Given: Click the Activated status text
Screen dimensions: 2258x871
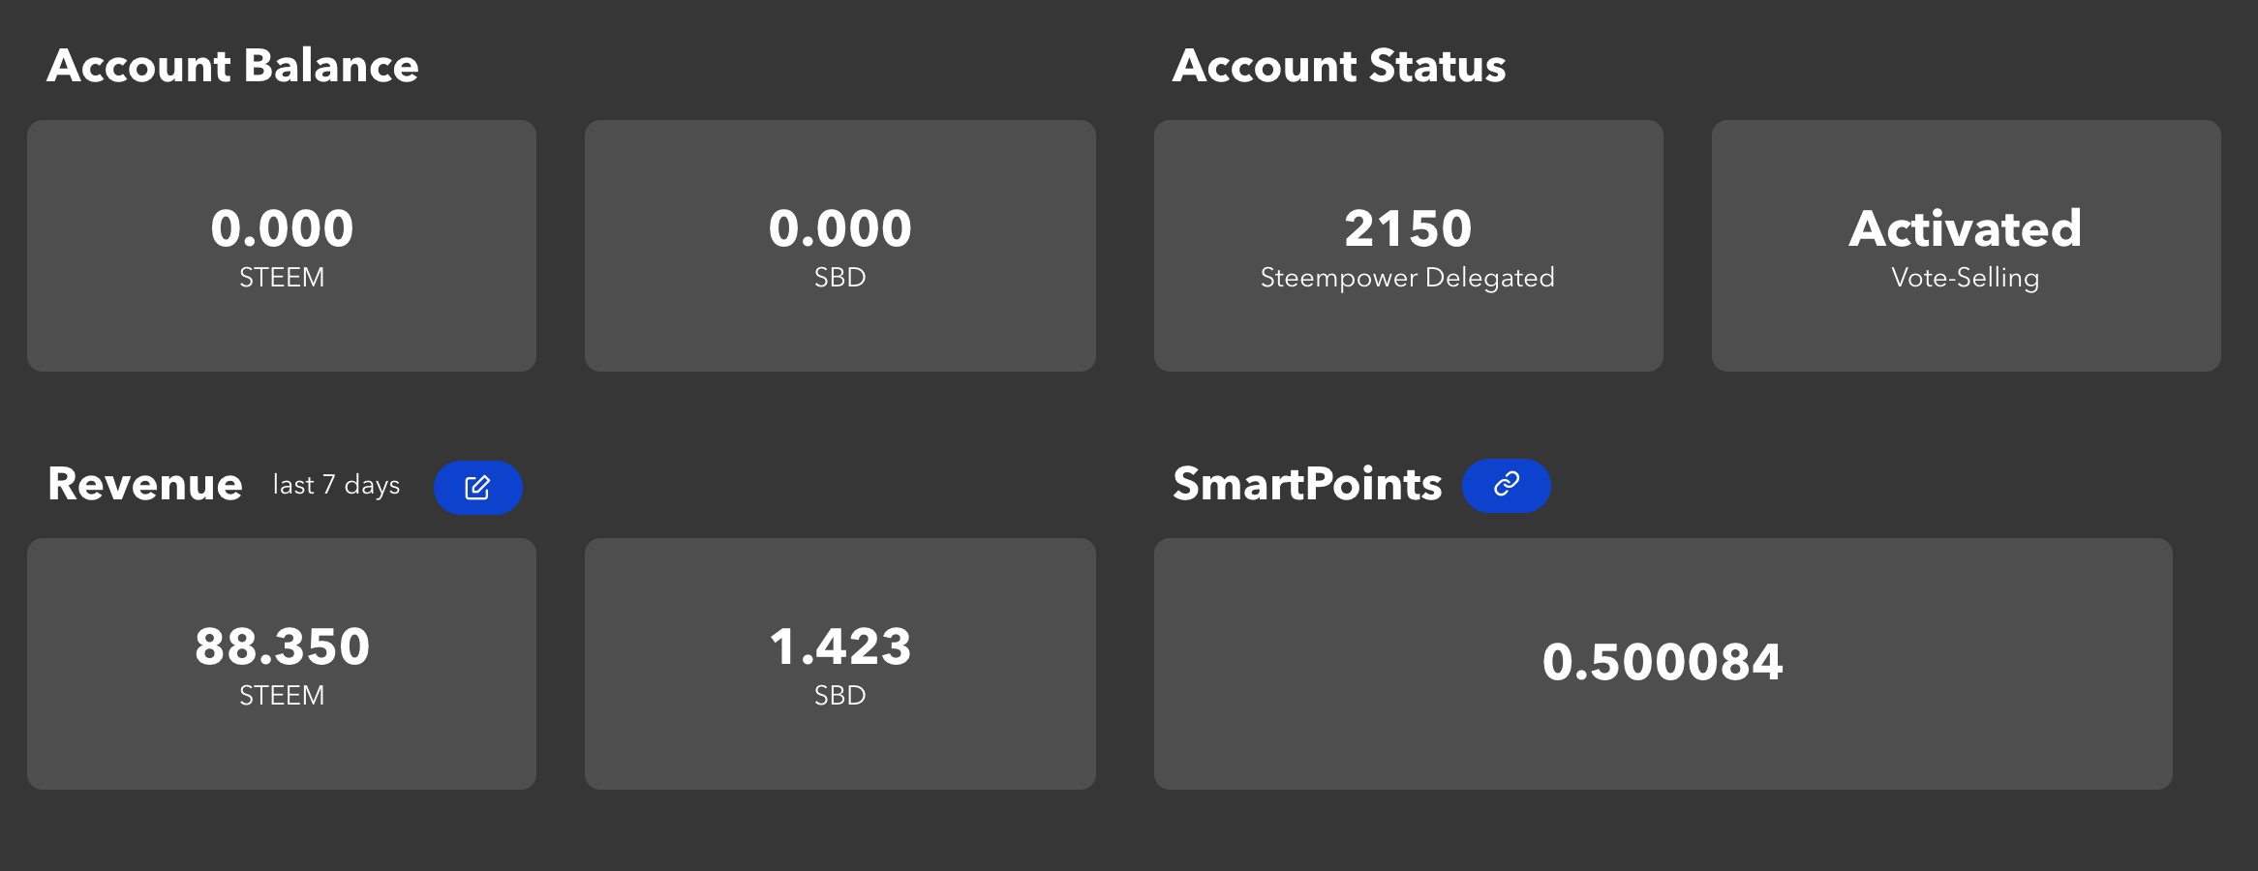Looking at the screenshot, I should [1966, 228].
